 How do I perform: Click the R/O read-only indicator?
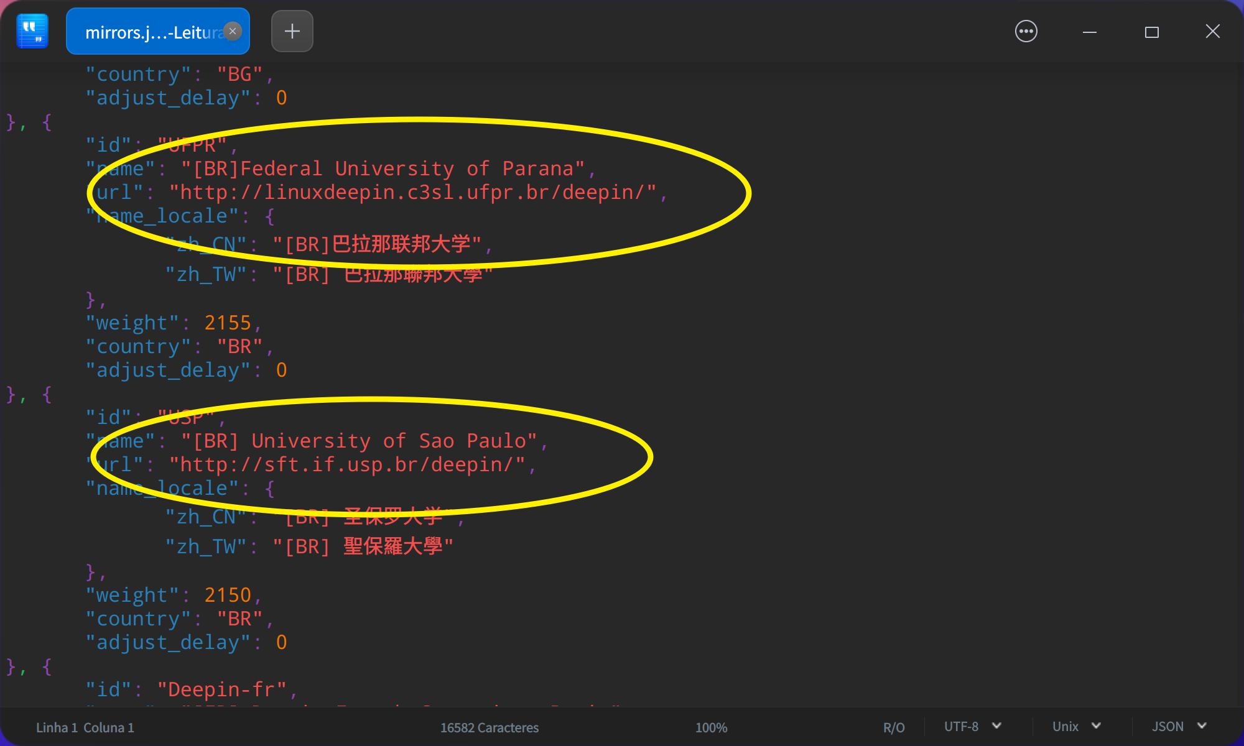(x=894, y=727)
